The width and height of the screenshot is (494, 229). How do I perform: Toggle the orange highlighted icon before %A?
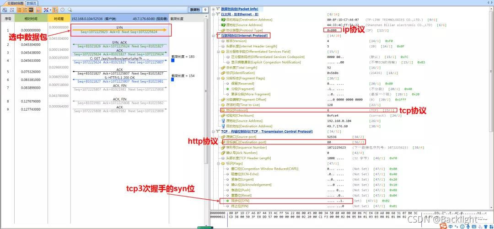click(x=38, y=10)
